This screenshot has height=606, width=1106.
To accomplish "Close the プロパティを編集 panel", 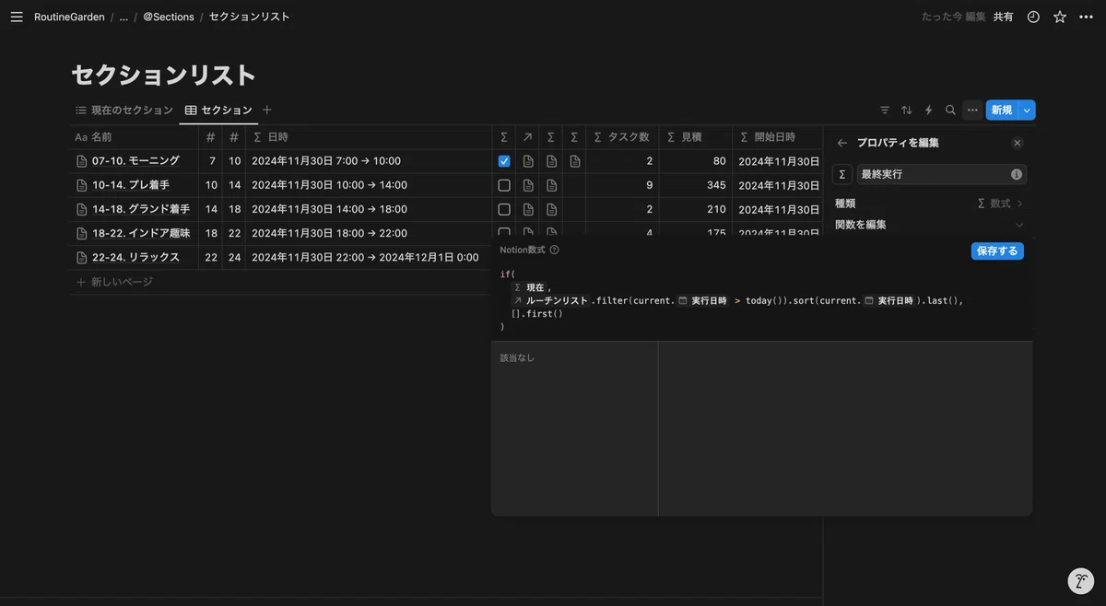I will pos(1018,143).
